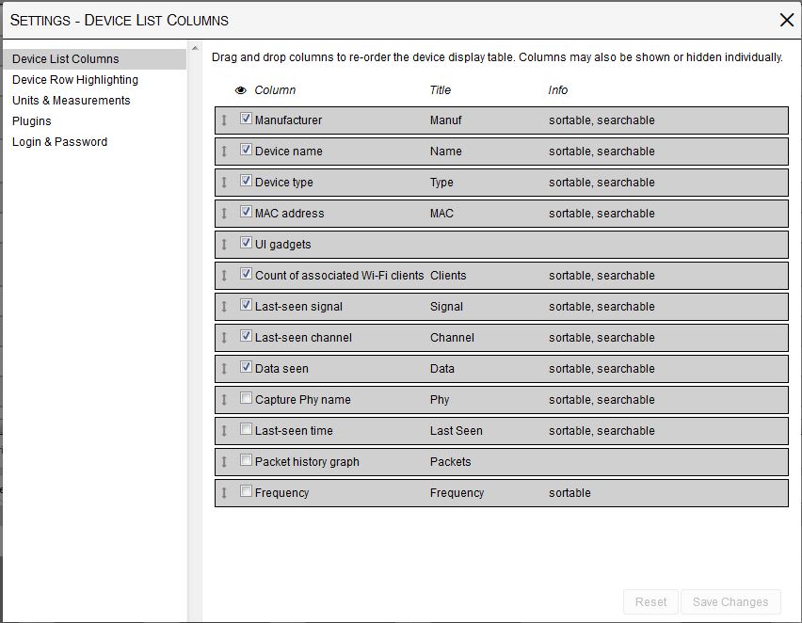Click the 'sortable' info in Frequency row
Viewport: 802px width, 623px height.
click(x=569, y=493)
